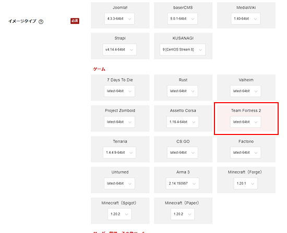Select the 7 Days To Die card title
This screenshot has width=287, height=233.
pyautogui.click(x=120, y=80)
